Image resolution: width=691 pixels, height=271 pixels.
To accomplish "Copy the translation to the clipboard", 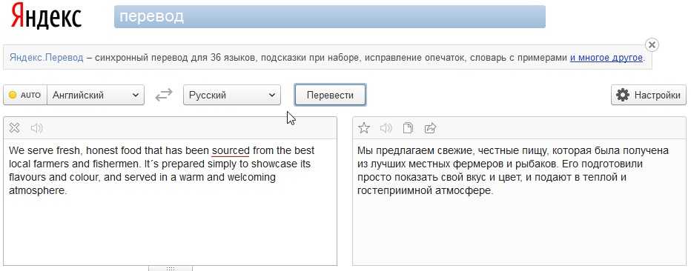I will click(x=408, y=128).
